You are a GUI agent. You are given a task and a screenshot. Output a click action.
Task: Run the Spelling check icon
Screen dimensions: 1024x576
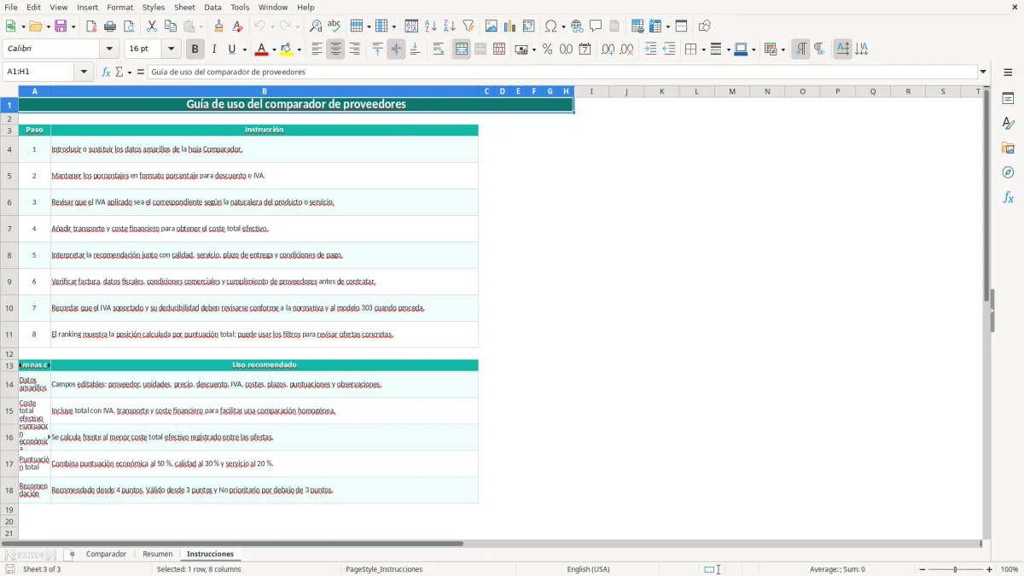335,26
